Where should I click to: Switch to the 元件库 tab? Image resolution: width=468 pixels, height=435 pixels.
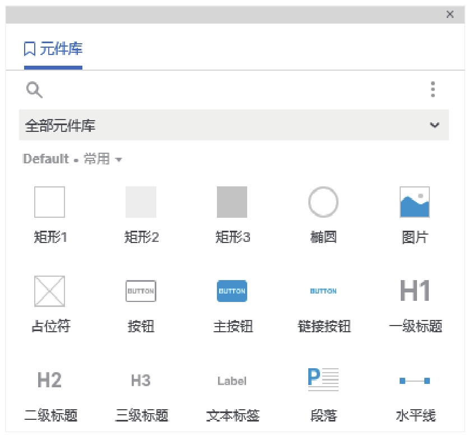(x=54, y=49)
